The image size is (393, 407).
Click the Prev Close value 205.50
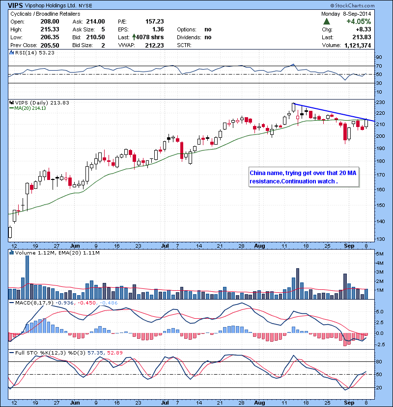(x=50, y=45)
